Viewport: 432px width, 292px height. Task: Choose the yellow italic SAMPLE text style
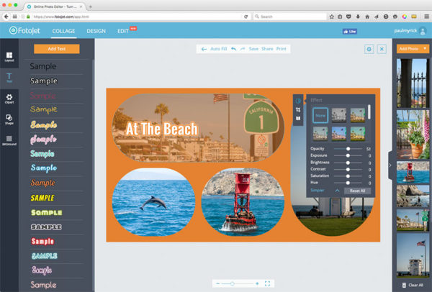pos(42,198)
